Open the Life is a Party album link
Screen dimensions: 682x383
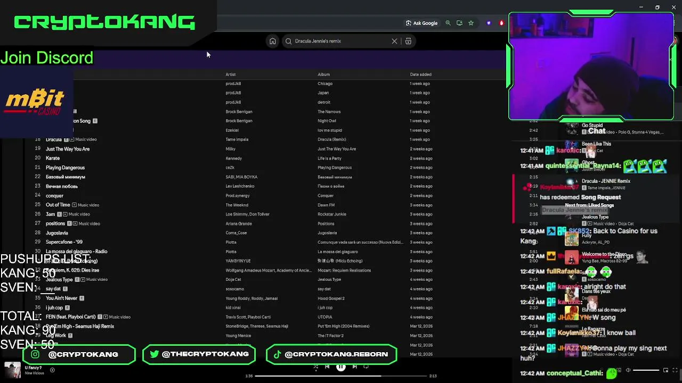pos(329,158)
